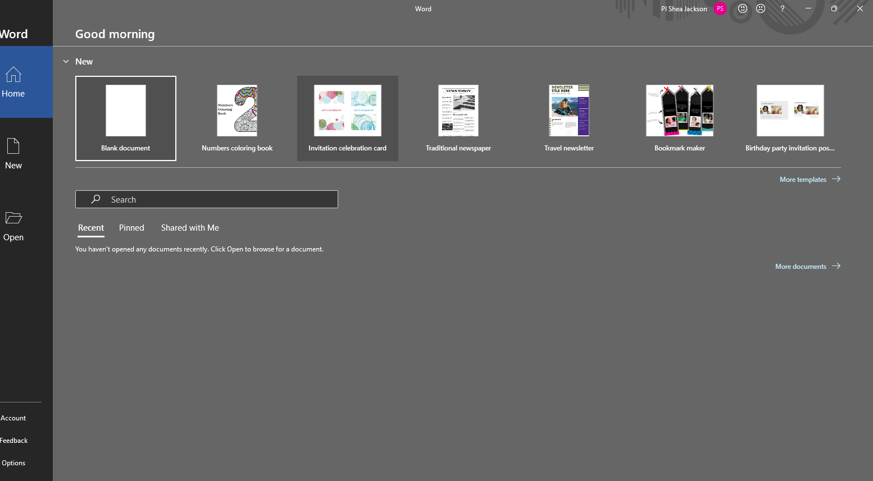Click the frowning face feedback icon
Image resolution: width=873 pixels, height=481 pixels.
(761, 8)
